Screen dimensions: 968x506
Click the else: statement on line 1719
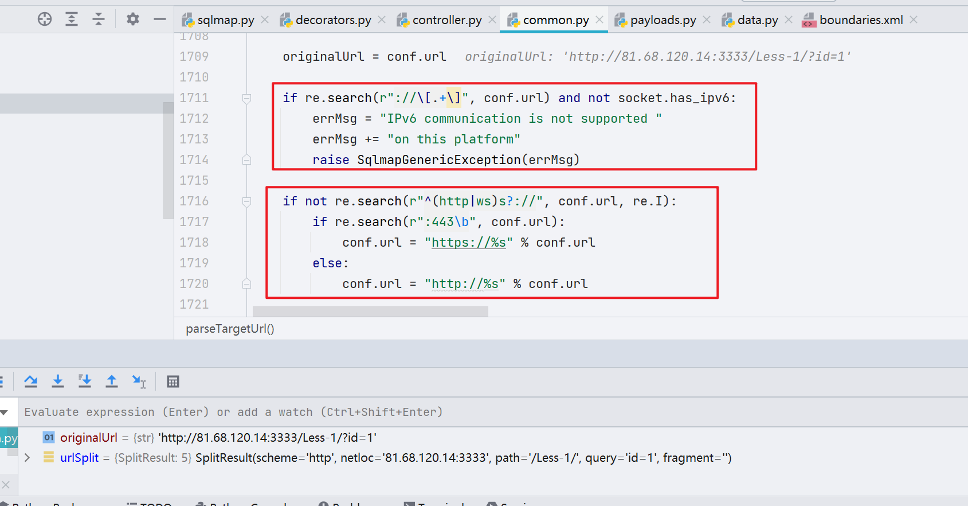click(331, 263)
